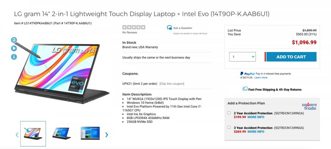The height and width of the screenshot is (149, 331).
Task: Select the second laptop thumbnail
Action: [62, 134]
